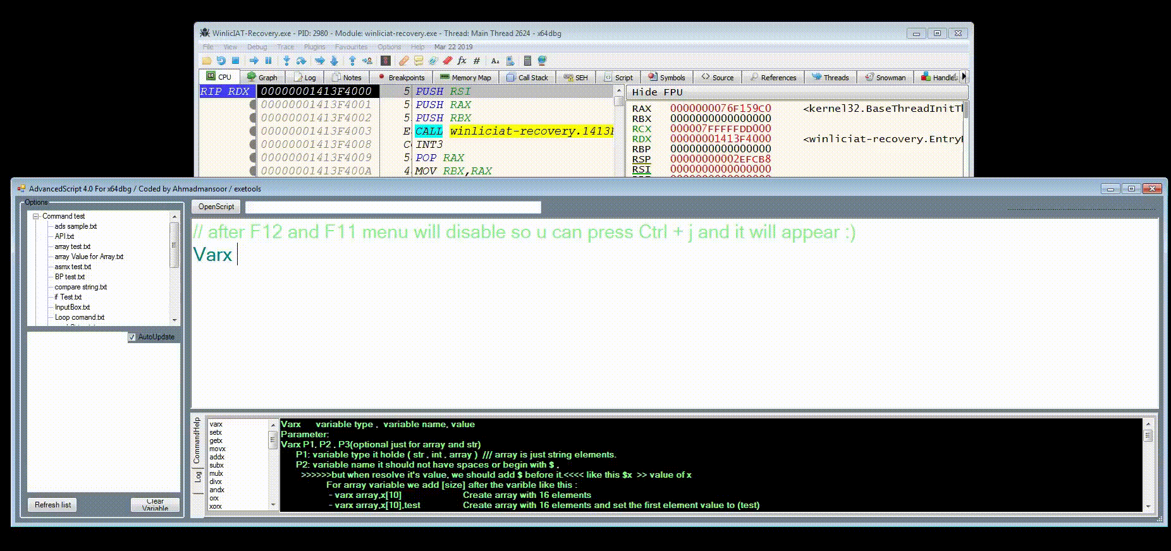Screen dimensions: 1171x551
Task: Click the Refresh list button
Action: pyautogui.click(x=52, y=505)
